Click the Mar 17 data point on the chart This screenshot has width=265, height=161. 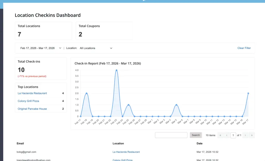click(248, 93)
